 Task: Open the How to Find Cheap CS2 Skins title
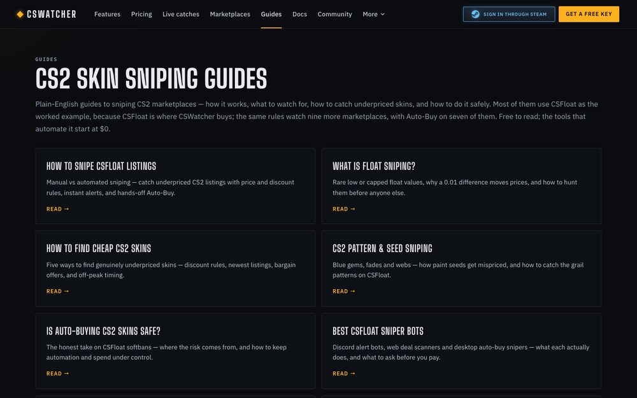click(99, 248)
